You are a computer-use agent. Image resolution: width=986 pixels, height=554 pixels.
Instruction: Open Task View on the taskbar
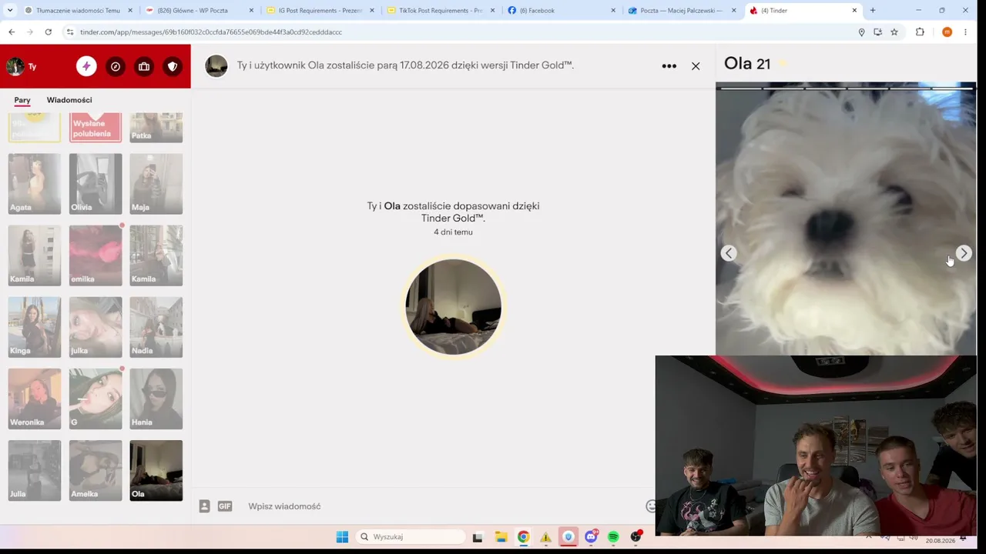click(x=478, y=537)
